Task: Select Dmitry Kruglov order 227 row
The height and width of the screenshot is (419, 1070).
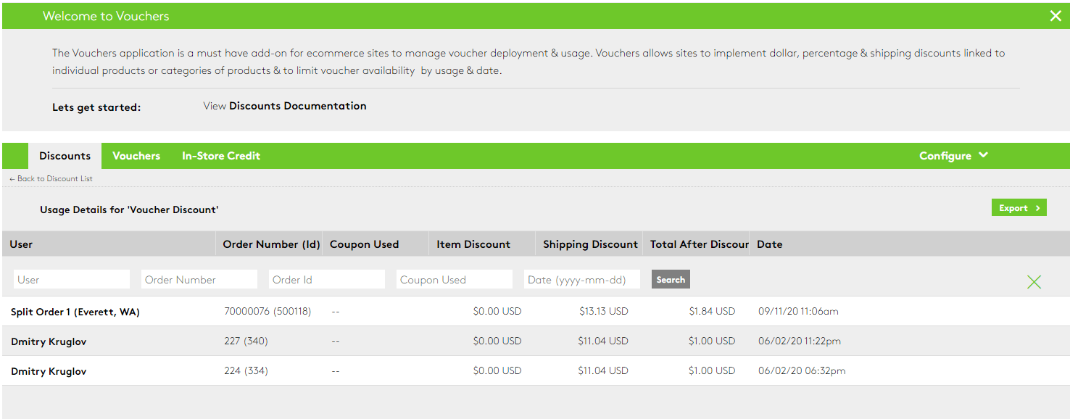Action: tap(49, 341)
